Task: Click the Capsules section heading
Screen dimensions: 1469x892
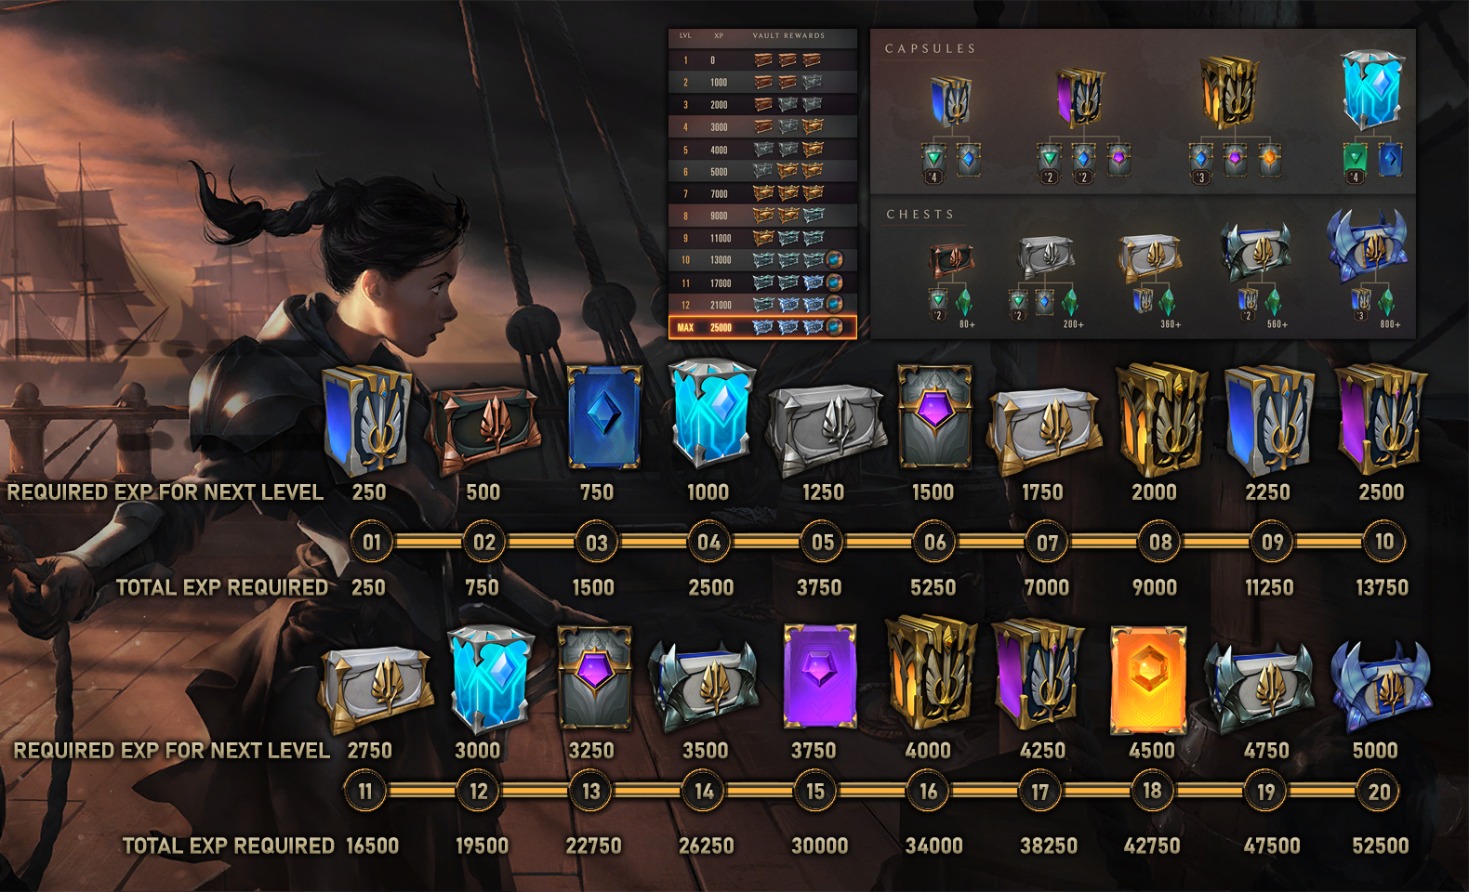Action: tap(930, 48)
